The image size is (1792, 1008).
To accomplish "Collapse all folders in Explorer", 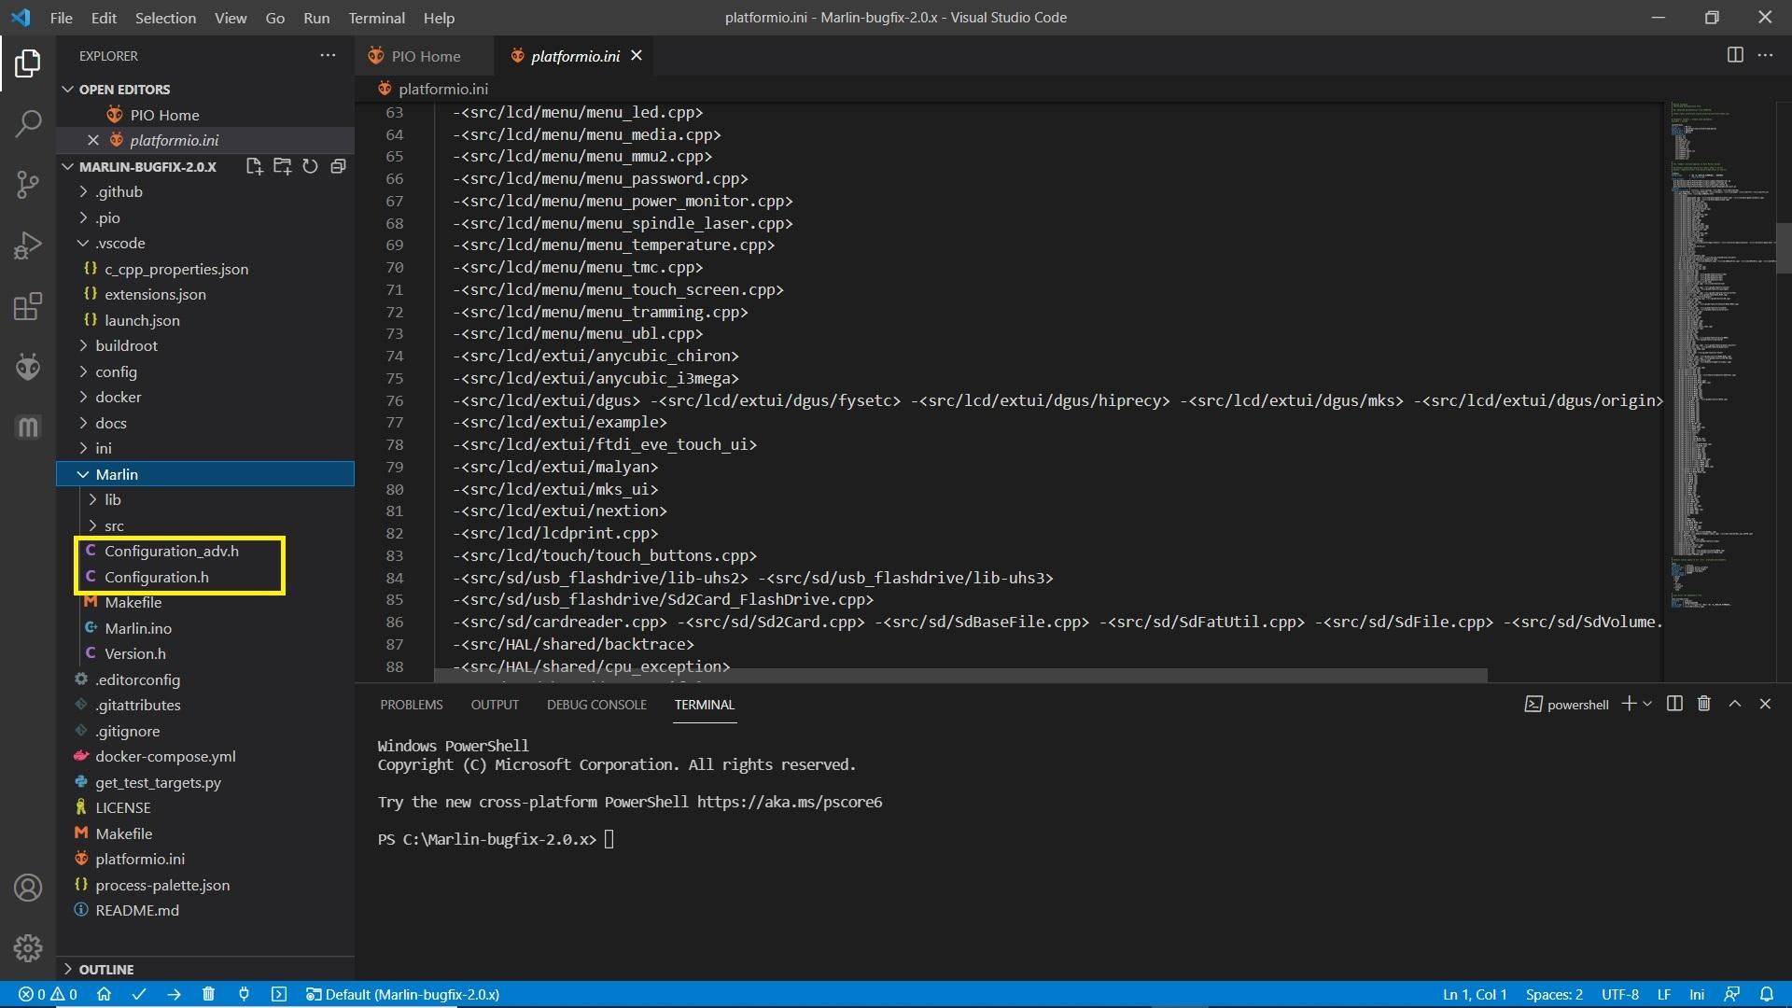I will point(338,166).
